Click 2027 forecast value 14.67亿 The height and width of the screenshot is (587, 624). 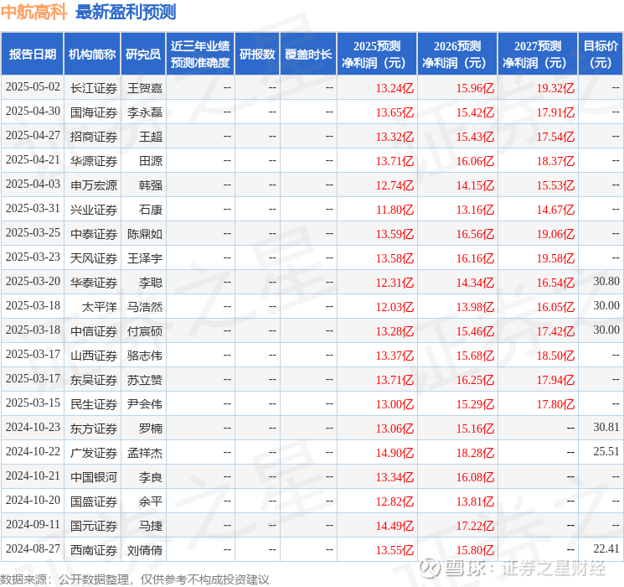[555, 210]
